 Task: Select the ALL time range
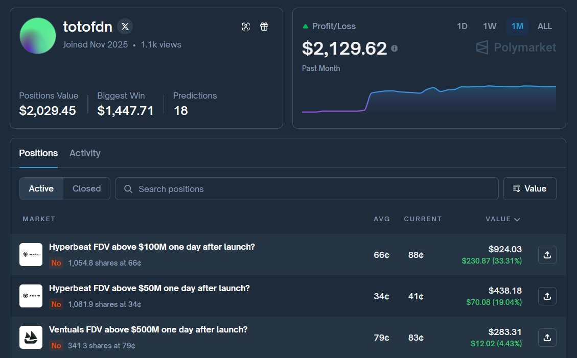coord(545,27)
